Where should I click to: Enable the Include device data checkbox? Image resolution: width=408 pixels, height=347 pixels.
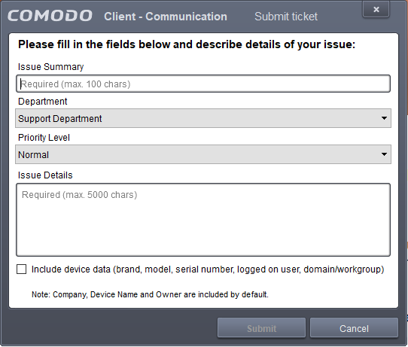(21, 269)
